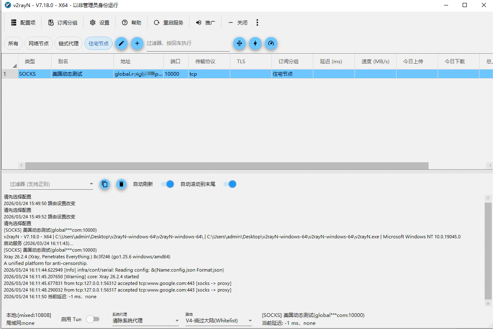Screen dimensions: 493x329
Task: Click the log scrollbar up arrow
Action: tap(488, 198)
